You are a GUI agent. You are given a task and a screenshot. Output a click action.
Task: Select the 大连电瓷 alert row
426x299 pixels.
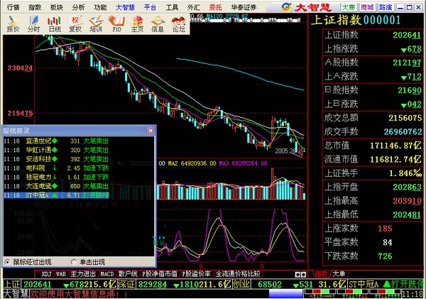[x=56, y=186]
